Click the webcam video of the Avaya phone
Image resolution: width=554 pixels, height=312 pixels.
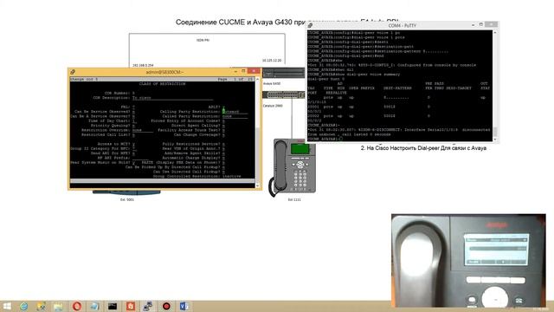pyautogui.click(x=468, y=260)
